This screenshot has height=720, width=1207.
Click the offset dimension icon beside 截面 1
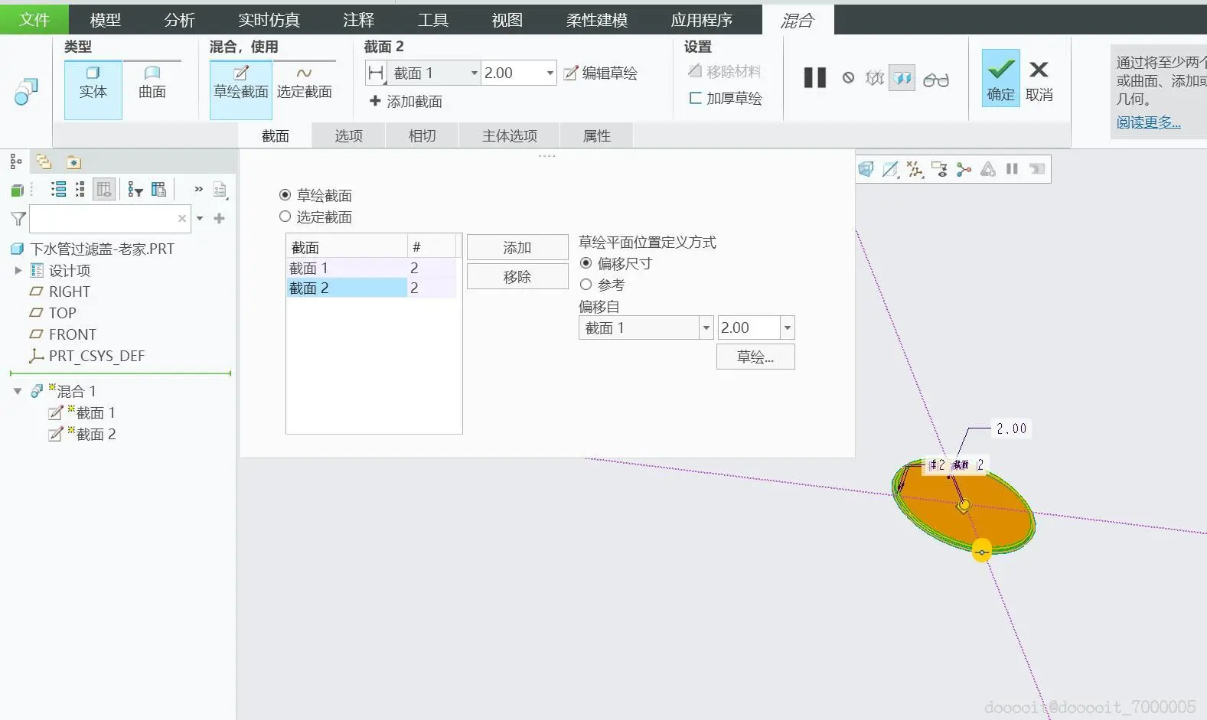[376, 73]
